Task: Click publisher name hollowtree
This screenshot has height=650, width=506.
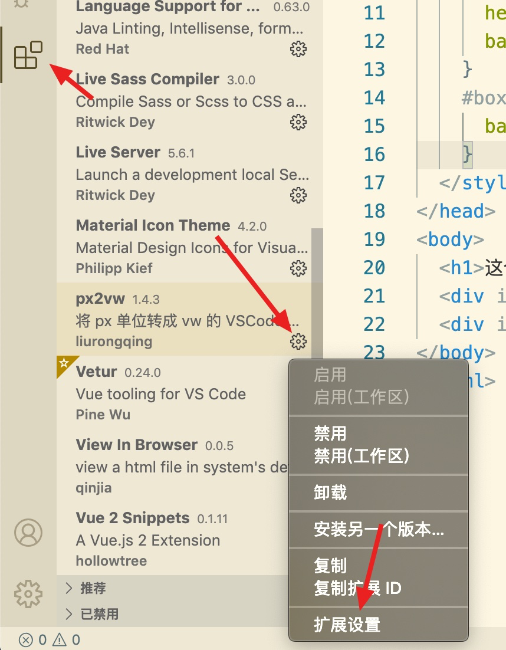Action: (x=111, y=561)
